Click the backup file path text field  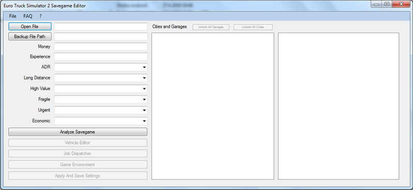pyautogui.click(x=101, y=37)
